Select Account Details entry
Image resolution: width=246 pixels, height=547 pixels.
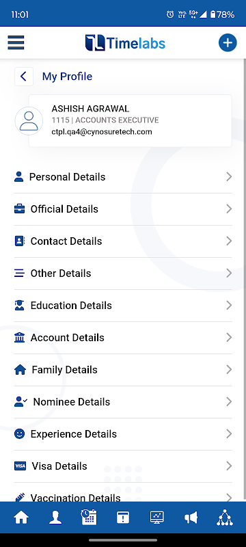[x=123, y=337]
